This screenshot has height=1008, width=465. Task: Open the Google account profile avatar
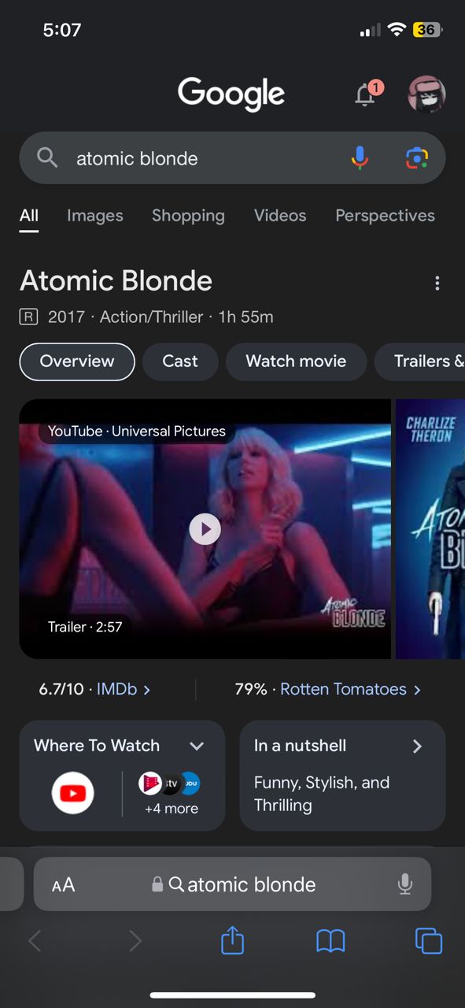click(426, 95)
